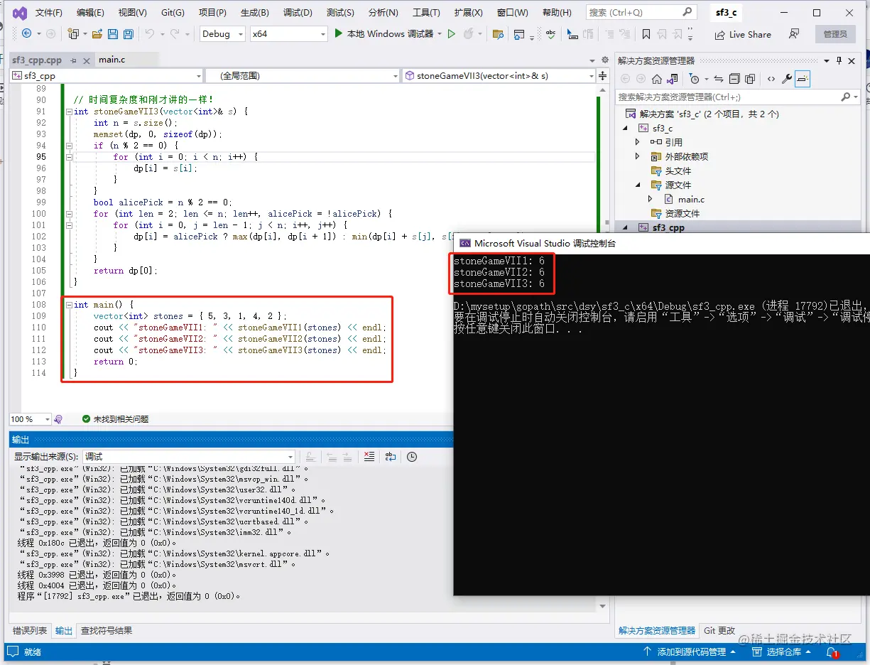Open the 调试(D) menu
870x665 pixels.
point(298,13)
